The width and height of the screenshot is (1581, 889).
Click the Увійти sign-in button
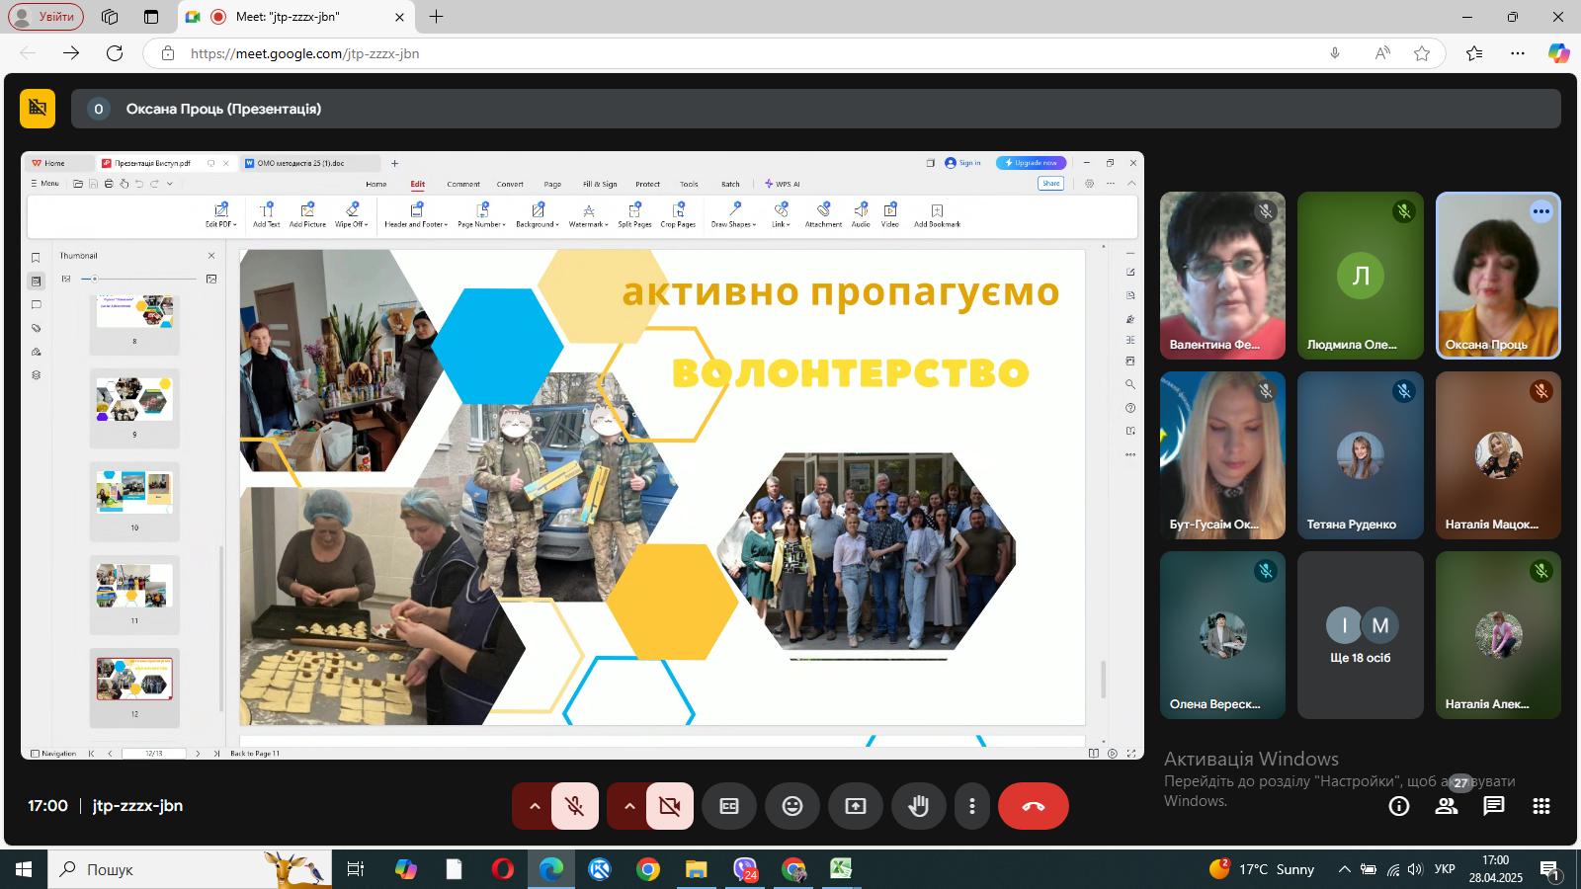point(46,17)
